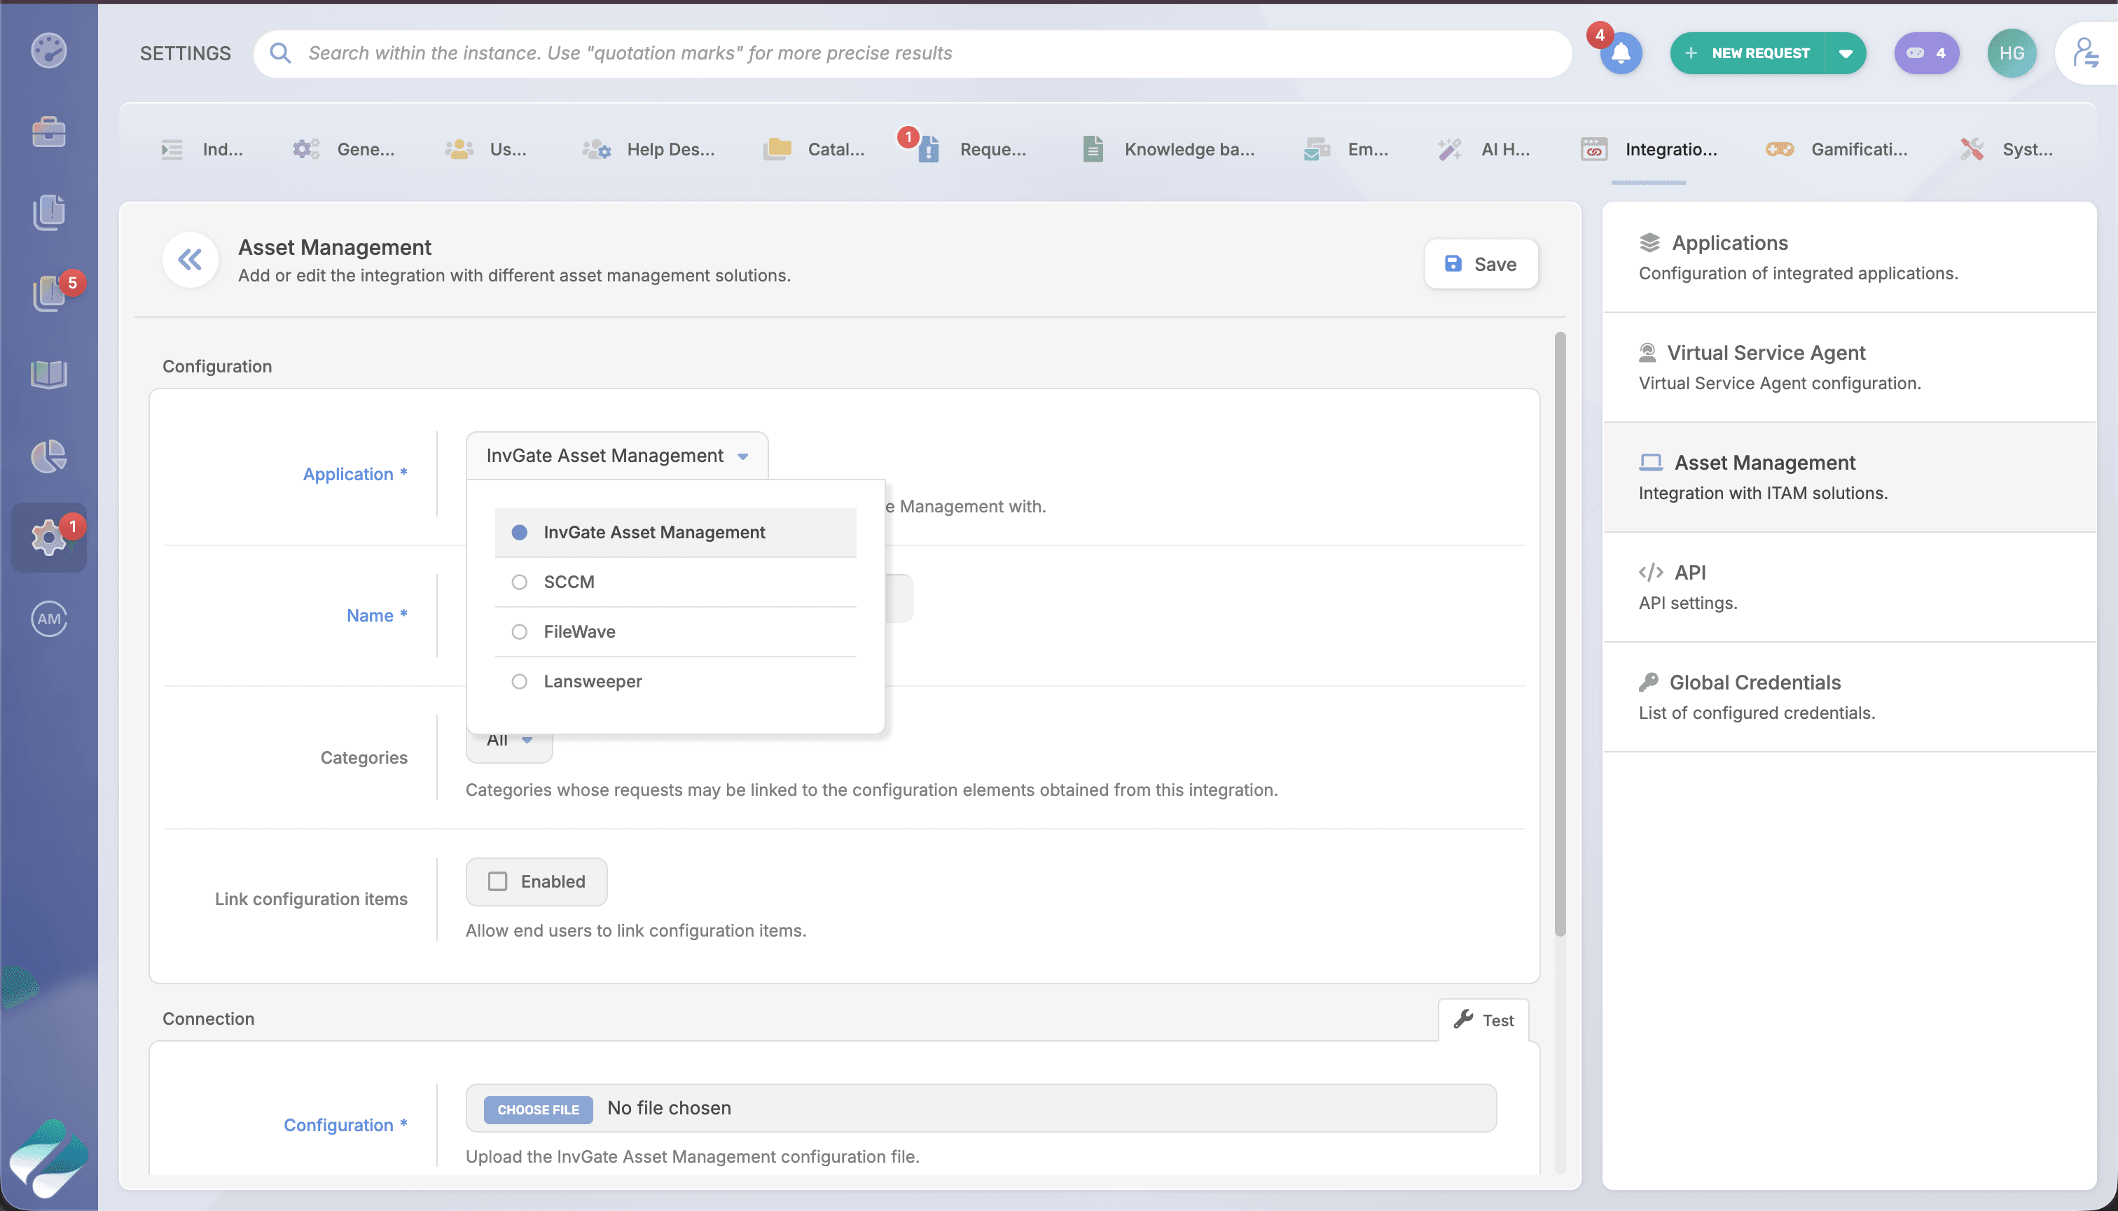Click the form's vertical scrollbar
The width and height of the screenshot is (2118, 1211).
coord(1560,633)
